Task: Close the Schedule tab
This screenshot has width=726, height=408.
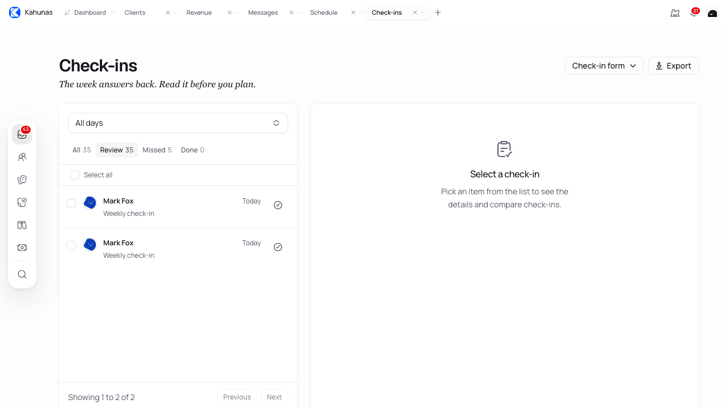Action: (x=353, y=12)
